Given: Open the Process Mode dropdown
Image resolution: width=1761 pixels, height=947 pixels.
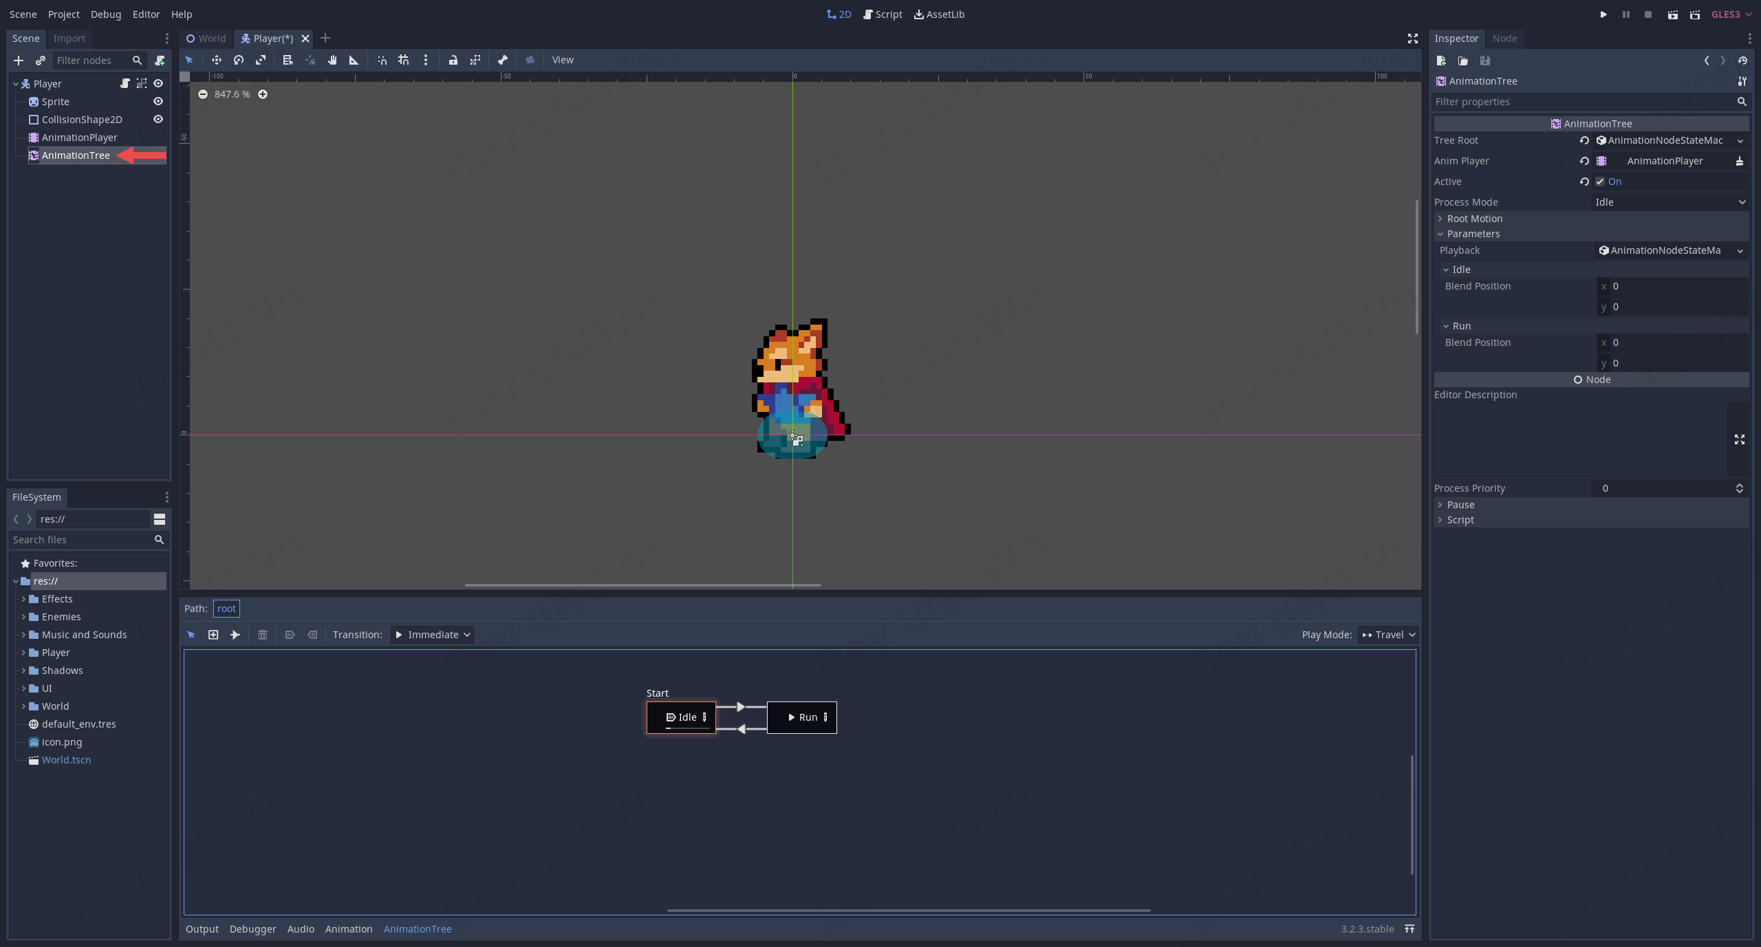Looking at the screenshot, I should click(1670, 202).
